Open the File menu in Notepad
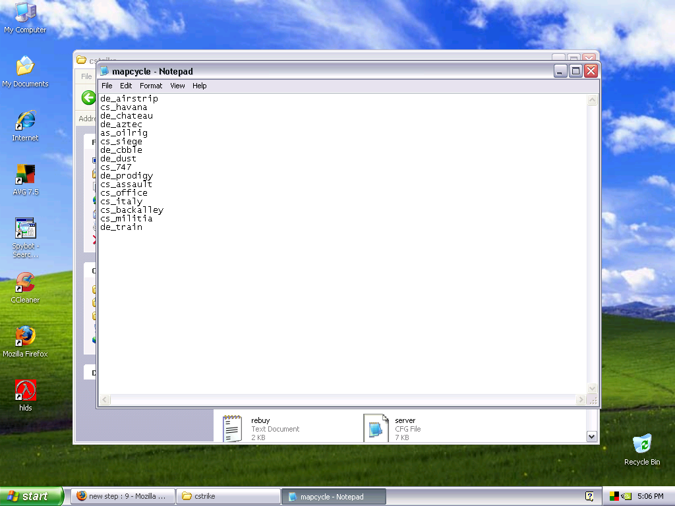This screenshot has width=675, height=506. click(x=107, y=86)
